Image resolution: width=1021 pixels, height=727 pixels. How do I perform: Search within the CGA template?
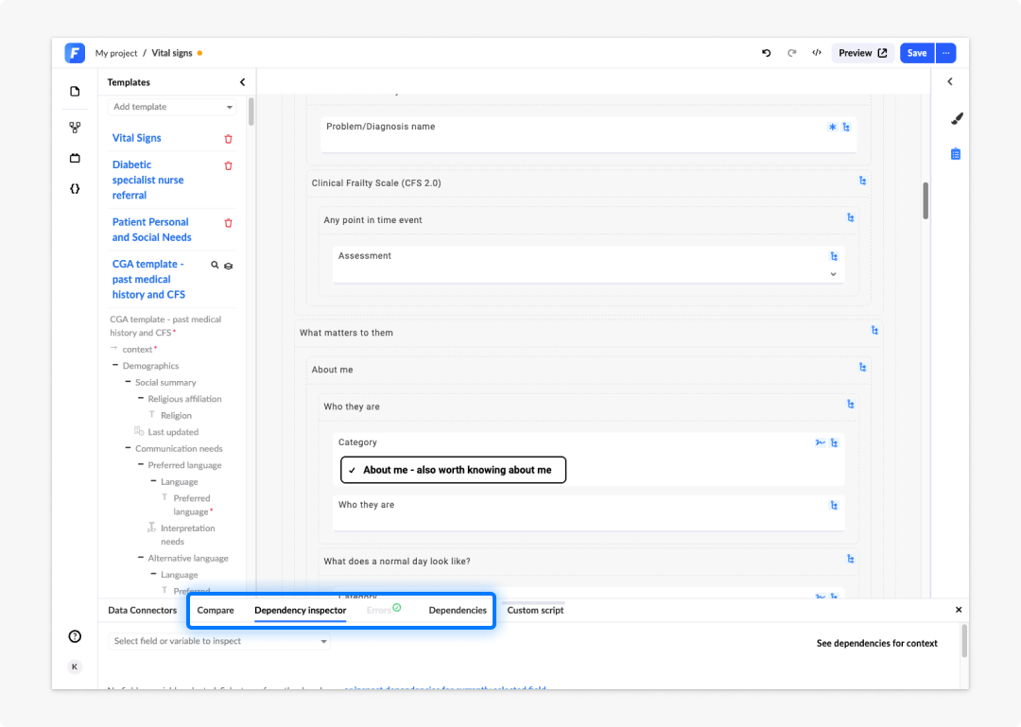pos(215,265)
